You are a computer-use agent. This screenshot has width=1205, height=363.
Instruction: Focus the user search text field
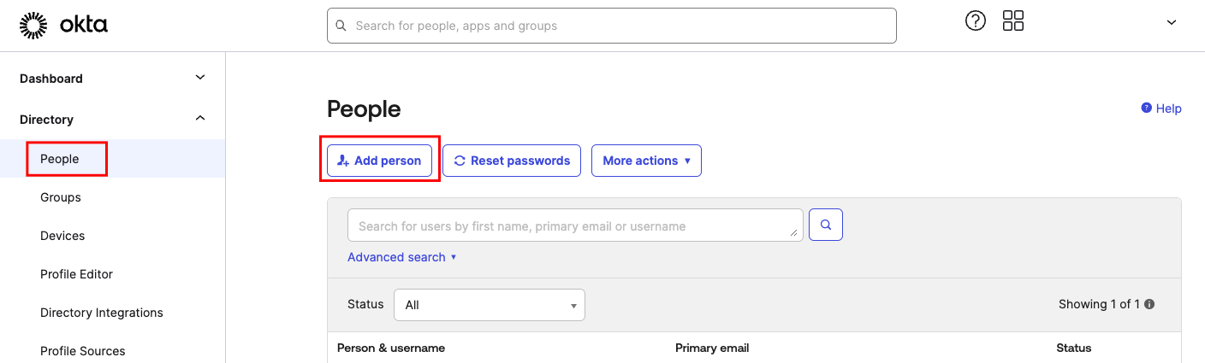coord(575,225)
